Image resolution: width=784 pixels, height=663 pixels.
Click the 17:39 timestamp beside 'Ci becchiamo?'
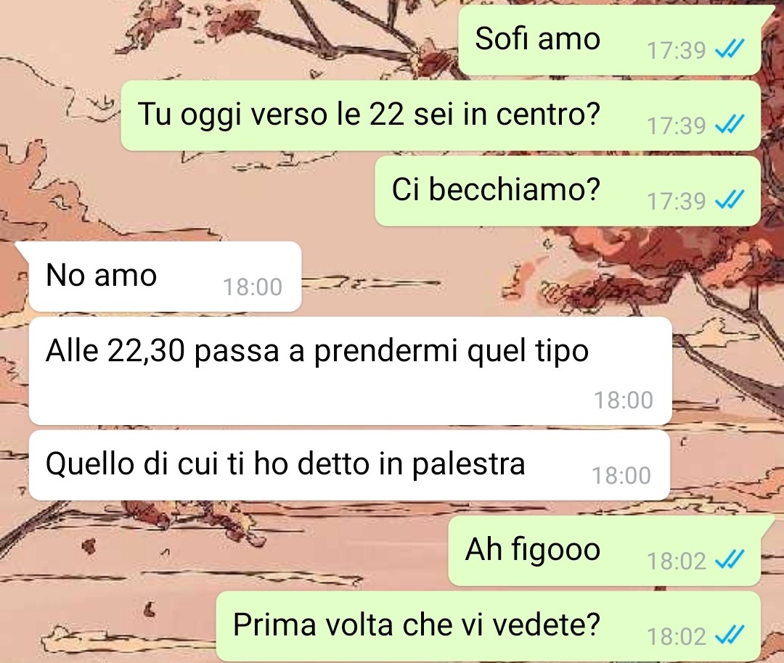[x=677, y=202]
